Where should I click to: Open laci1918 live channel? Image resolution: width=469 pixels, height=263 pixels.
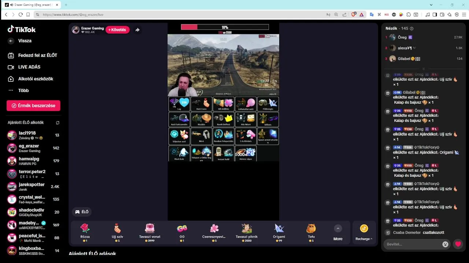(x=33, y=135)
